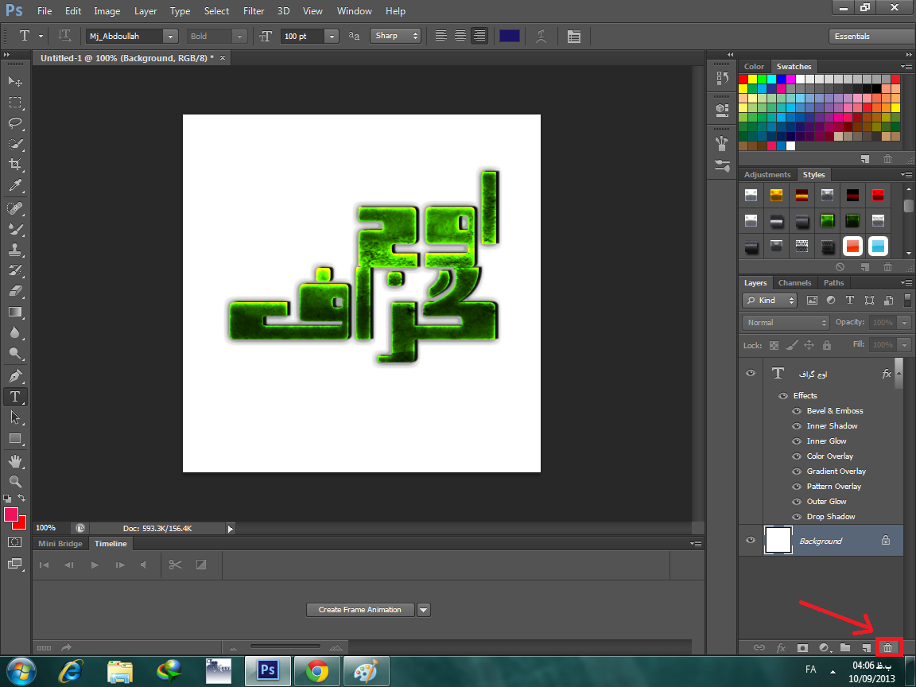Select the Pen tool

point(15,375)
